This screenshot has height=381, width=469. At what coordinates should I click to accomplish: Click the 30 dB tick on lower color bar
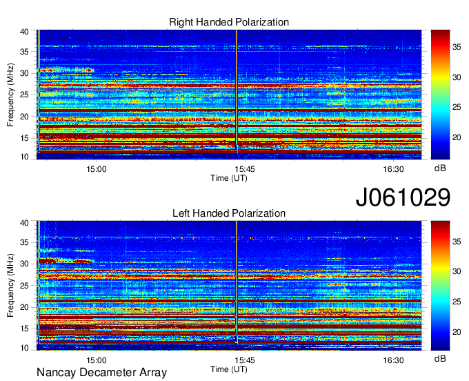457,271
